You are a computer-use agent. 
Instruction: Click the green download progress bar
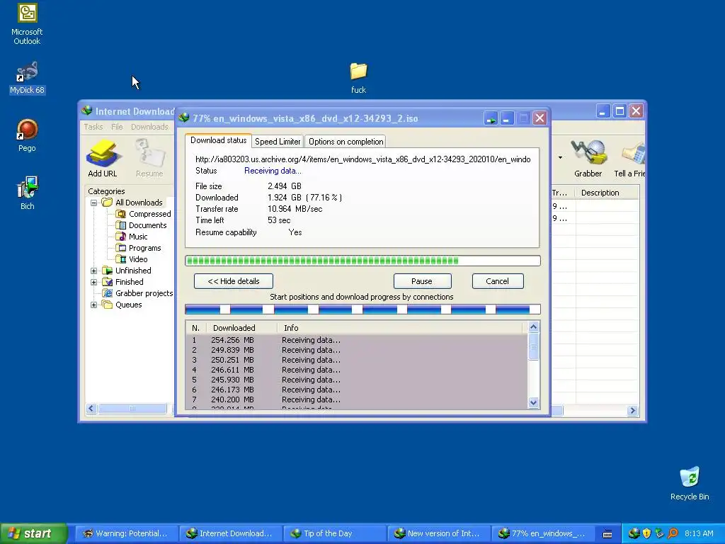coord(362,261)
